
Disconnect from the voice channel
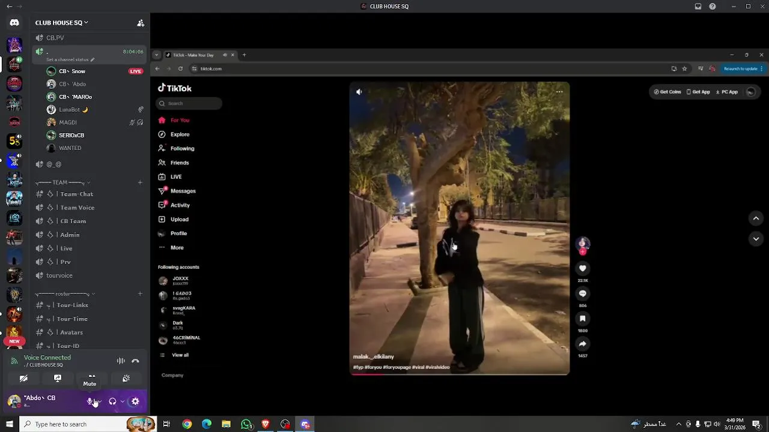[135, 361]
